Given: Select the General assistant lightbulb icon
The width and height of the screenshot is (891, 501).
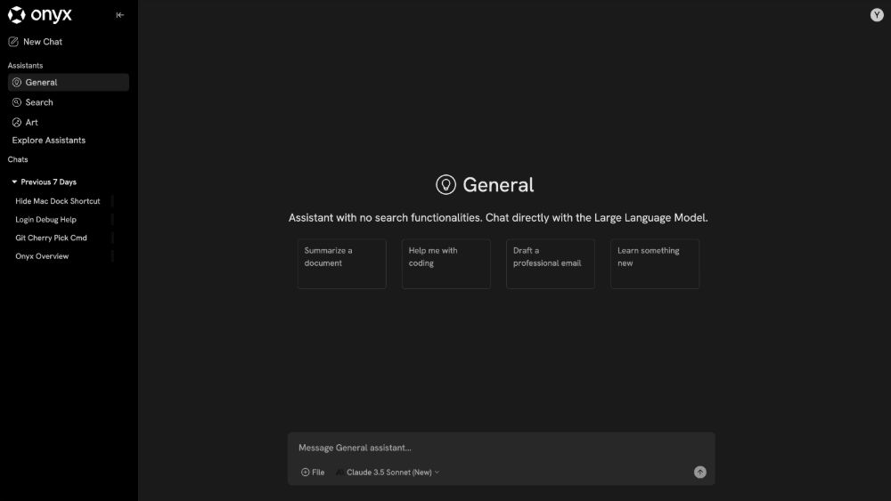Looking at the screenshot, I should pyautogui.click(x=17, y=83).
